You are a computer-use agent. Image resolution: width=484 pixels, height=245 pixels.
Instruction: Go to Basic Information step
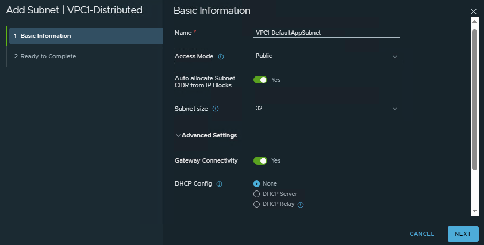[x=84, y=36]
